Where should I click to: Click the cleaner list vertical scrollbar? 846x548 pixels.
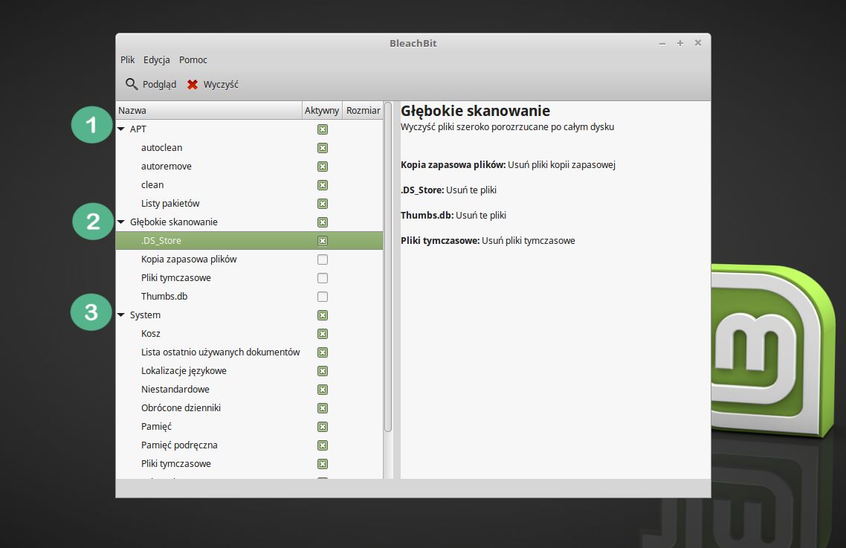pos(388,267)
